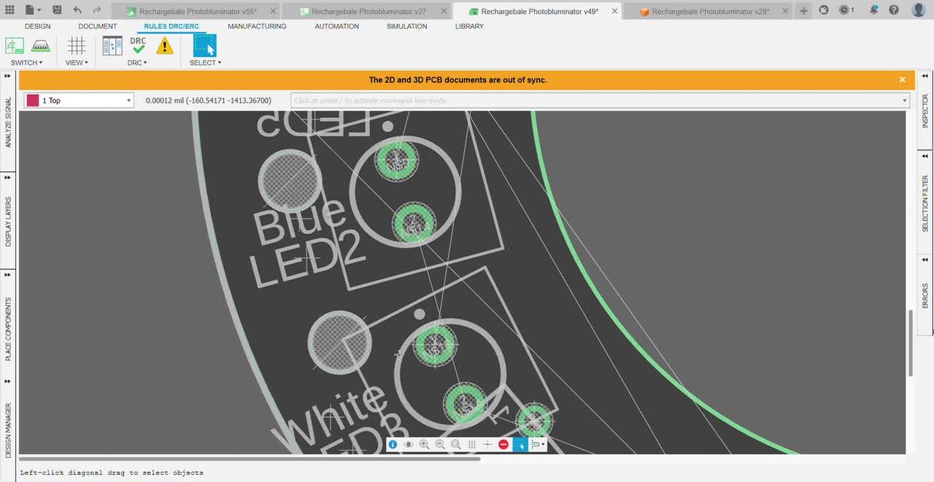Switch to the MANUFACTURING ribbon tab

click(x=257, y=26)
